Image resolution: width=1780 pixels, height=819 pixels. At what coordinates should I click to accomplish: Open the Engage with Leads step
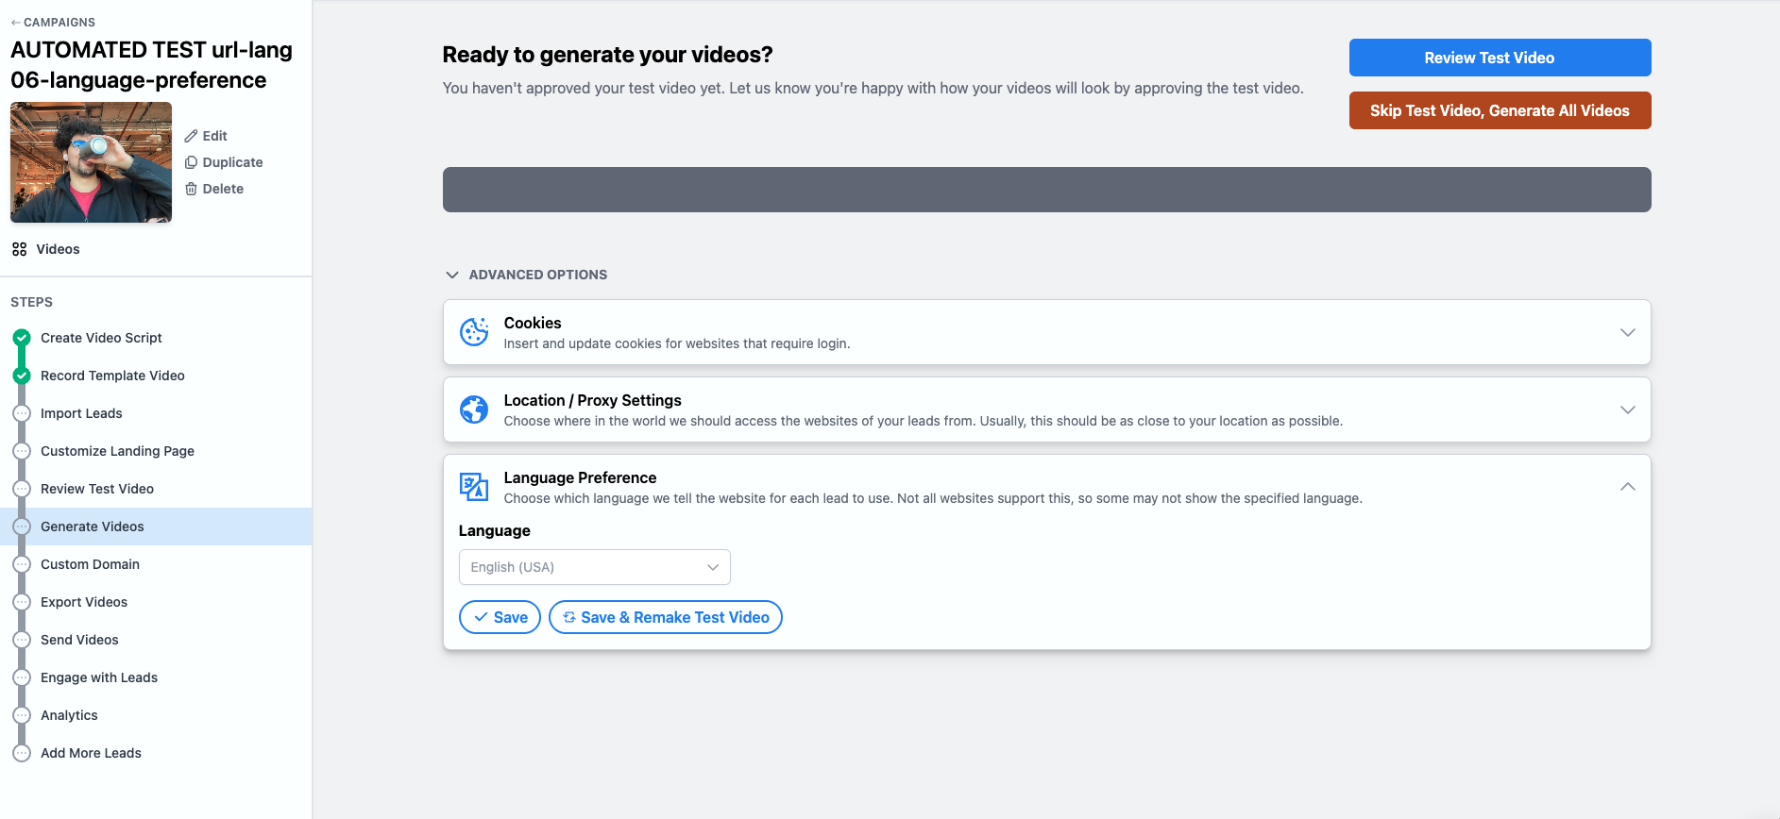(99, 677)
